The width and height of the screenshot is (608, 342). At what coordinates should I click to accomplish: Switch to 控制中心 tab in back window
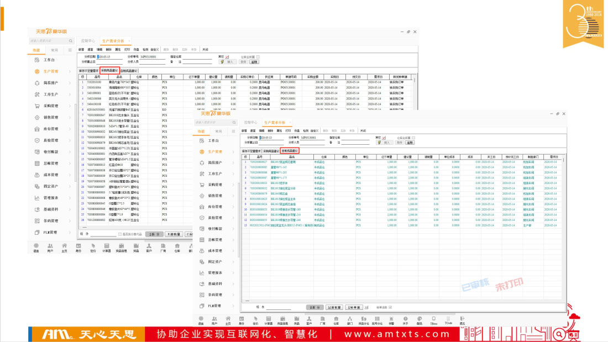pyautogui.click(x=88, y=41)
